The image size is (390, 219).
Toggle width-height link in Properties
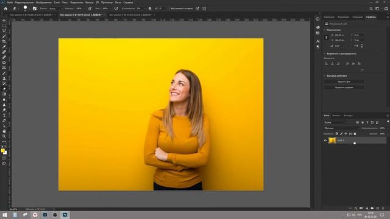click(327, 38)
